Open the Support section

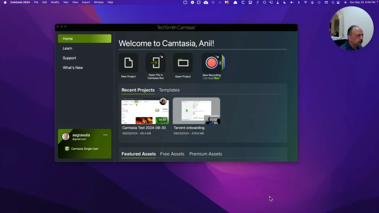pyautogui.click(x=69, y=58)
